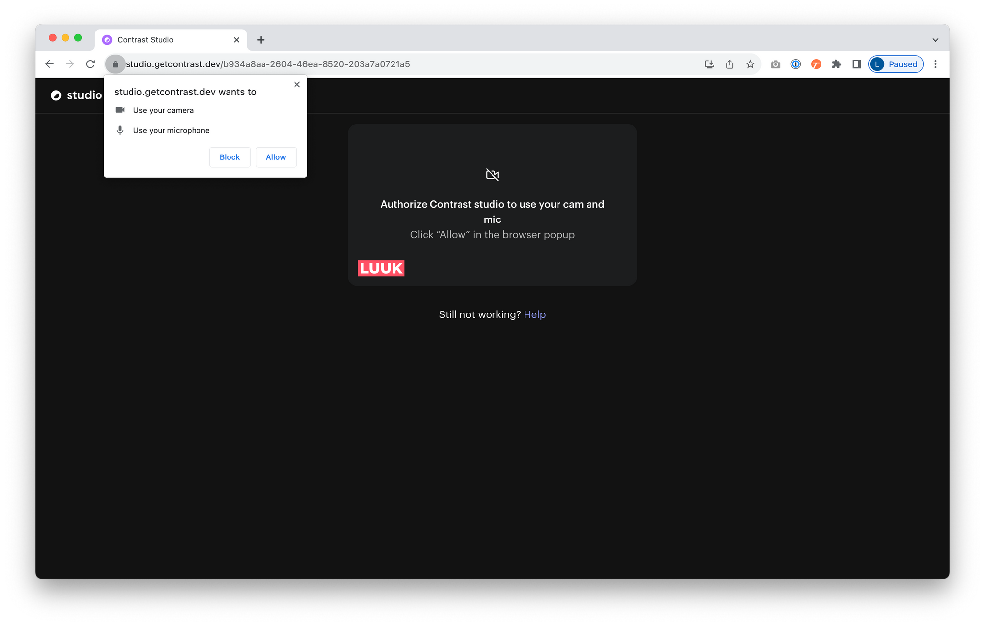Open the share icon next to the address bar
The width and height of the screenshot is (985, 626).
click(x=730, y=64)
